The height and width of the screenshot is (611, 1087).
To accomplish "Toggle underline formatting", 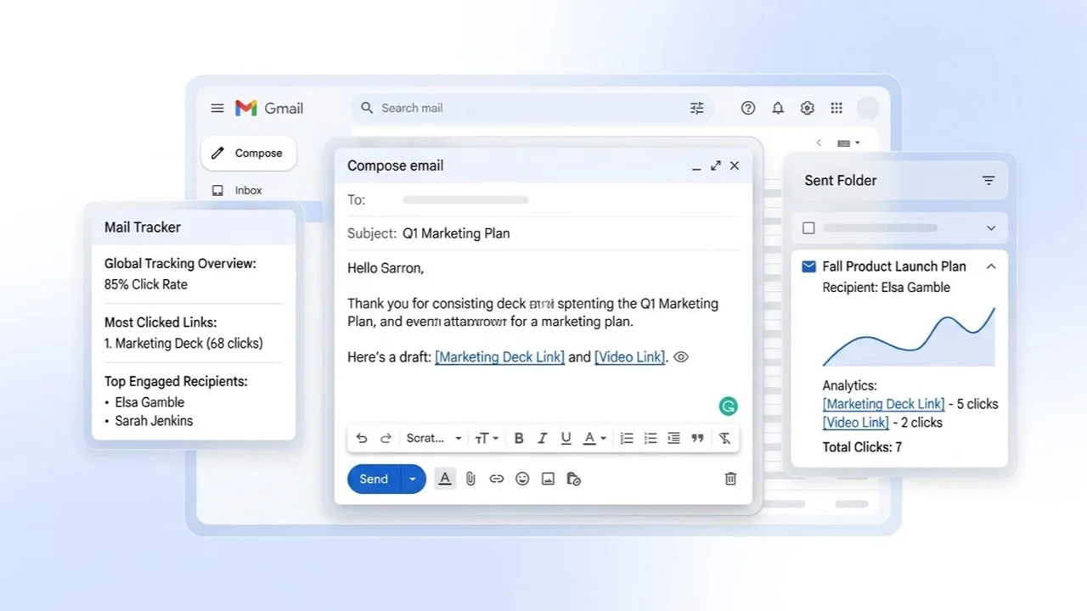I will (x=566, y=439).
